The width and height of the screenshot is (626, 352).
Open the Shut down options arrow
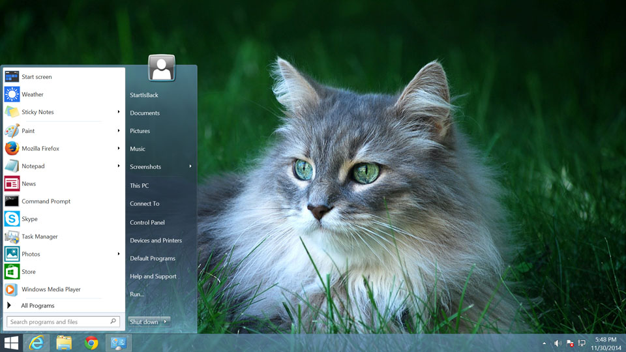point(166,321)
